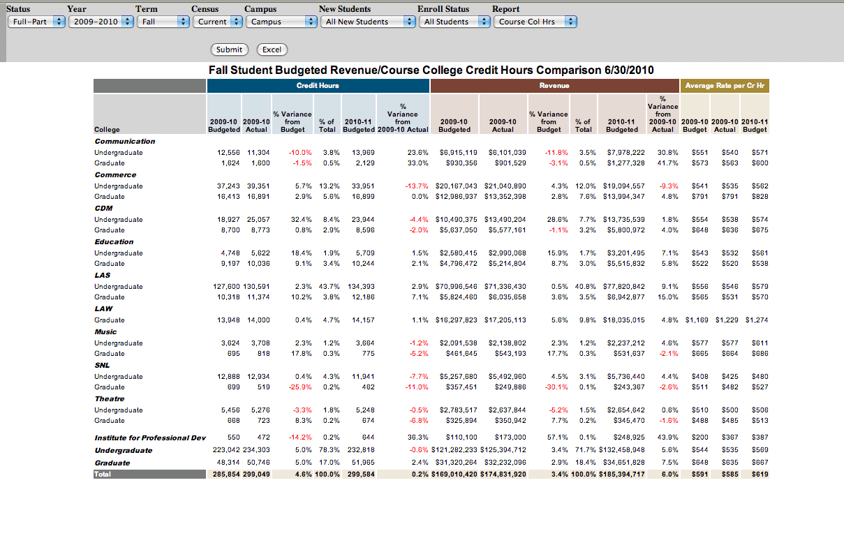Click the LAW college row heading
The height and width of the screenshot is (545, 844).
104,308
